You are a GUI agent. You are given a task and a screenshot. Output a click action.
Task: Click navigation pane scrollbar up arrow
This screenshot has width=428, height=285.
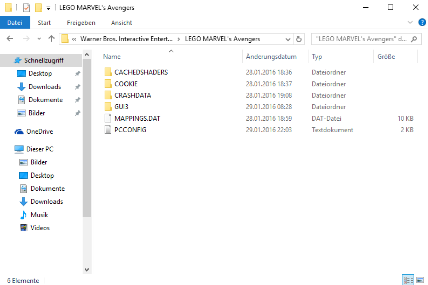87,54
